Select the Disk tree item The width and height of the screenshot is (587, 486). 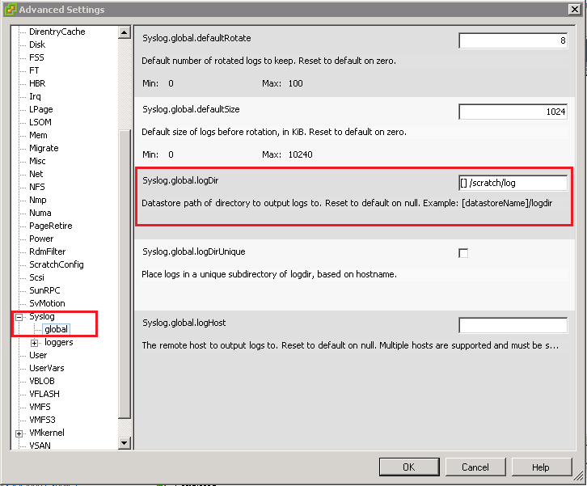pyautogui.click(x=37, y=44)
